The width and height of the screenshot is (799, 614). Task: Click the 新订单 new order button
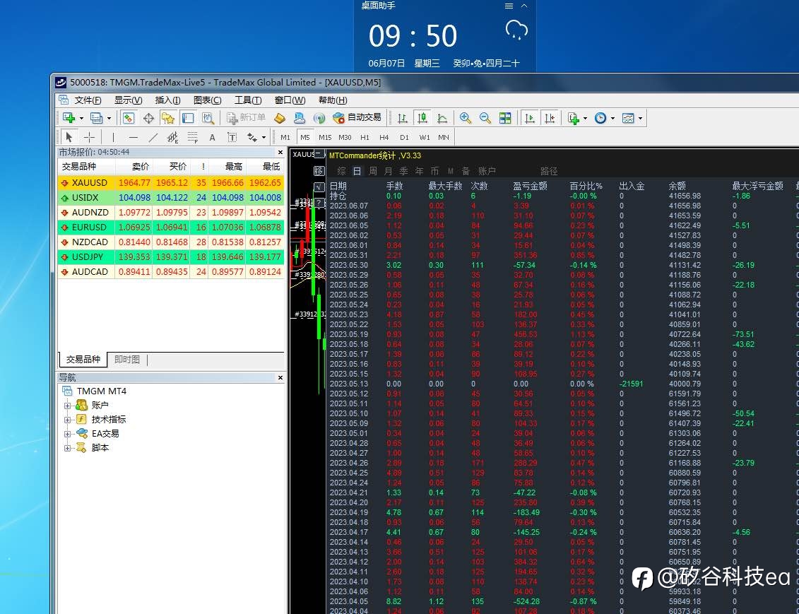pos(246,118)
